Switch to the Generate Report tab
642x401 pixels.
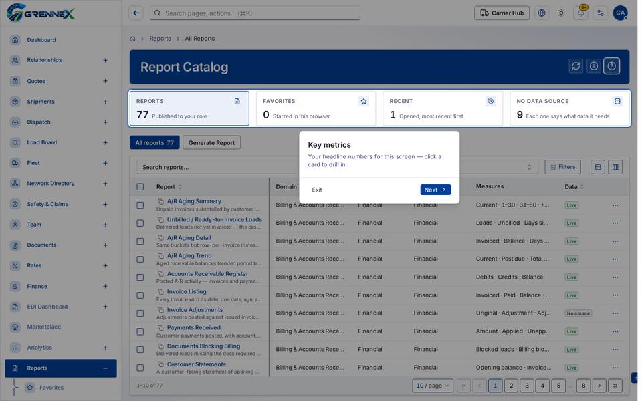click(x=212, y=143)
